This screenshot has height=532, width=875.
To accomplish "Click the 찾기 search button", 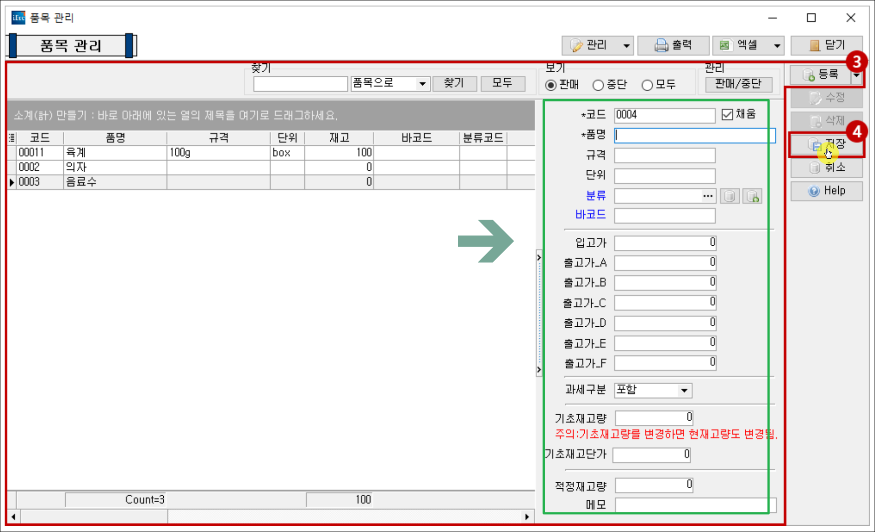I will click(454, 83).
